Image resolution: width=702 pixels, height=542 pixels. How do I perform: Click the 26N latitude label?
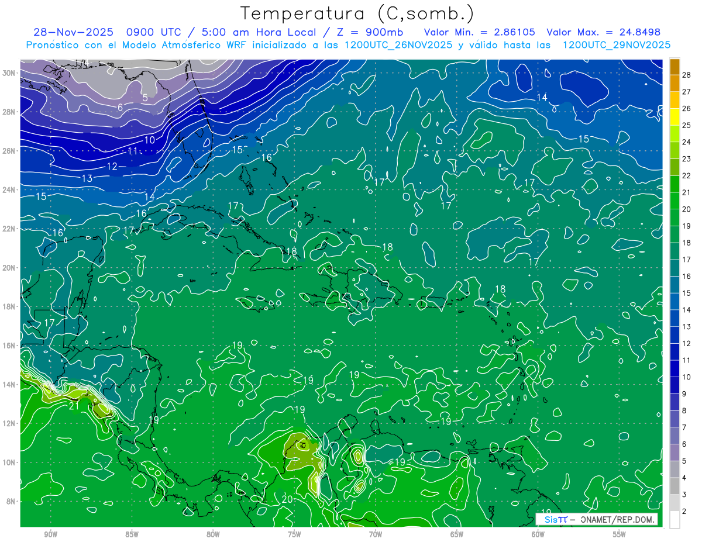tap(10, 151)
